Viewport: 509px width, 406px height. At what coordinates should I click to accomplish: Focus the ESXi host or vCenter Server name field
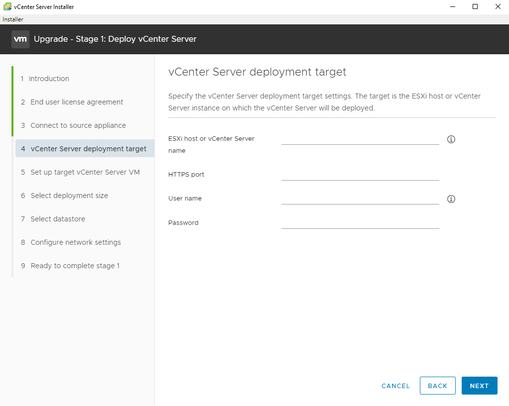click(x=360, y=138)
